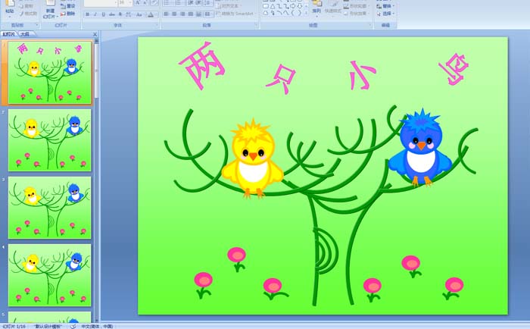Click the Quick Styles (快速样式) icon
This screenshot has height=329, width=530.
coord(333,4)
